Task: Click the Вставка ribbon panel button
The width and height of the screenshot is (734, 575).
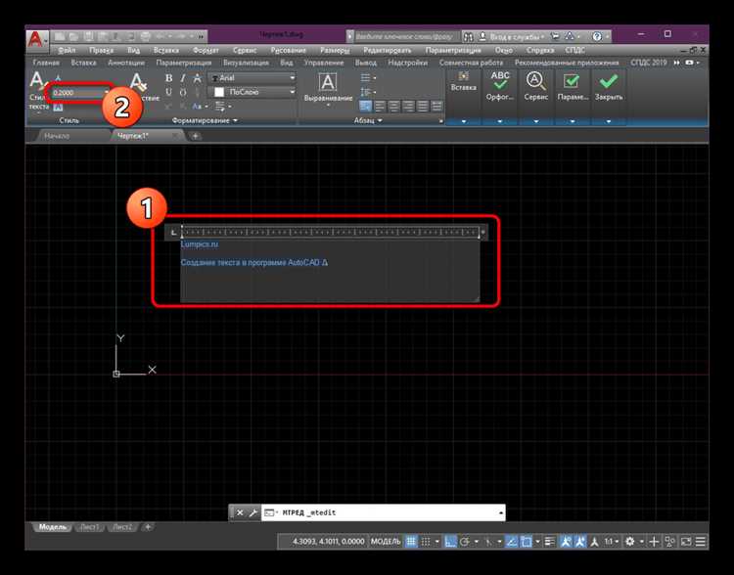Action: 464,82
